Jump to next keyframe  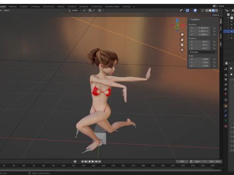[x=96, y=161]
